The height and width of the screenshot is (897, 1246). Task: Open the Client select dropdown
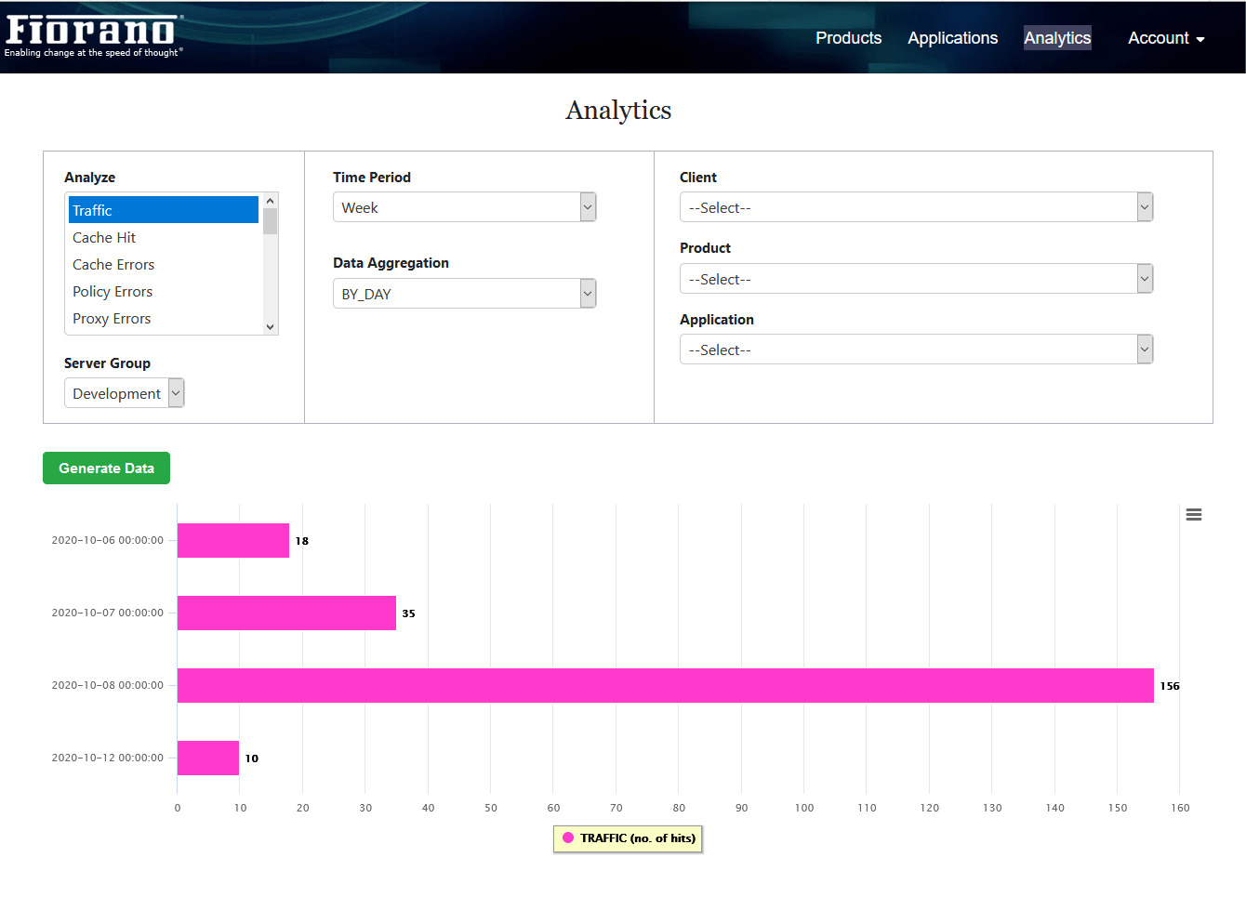916,207
